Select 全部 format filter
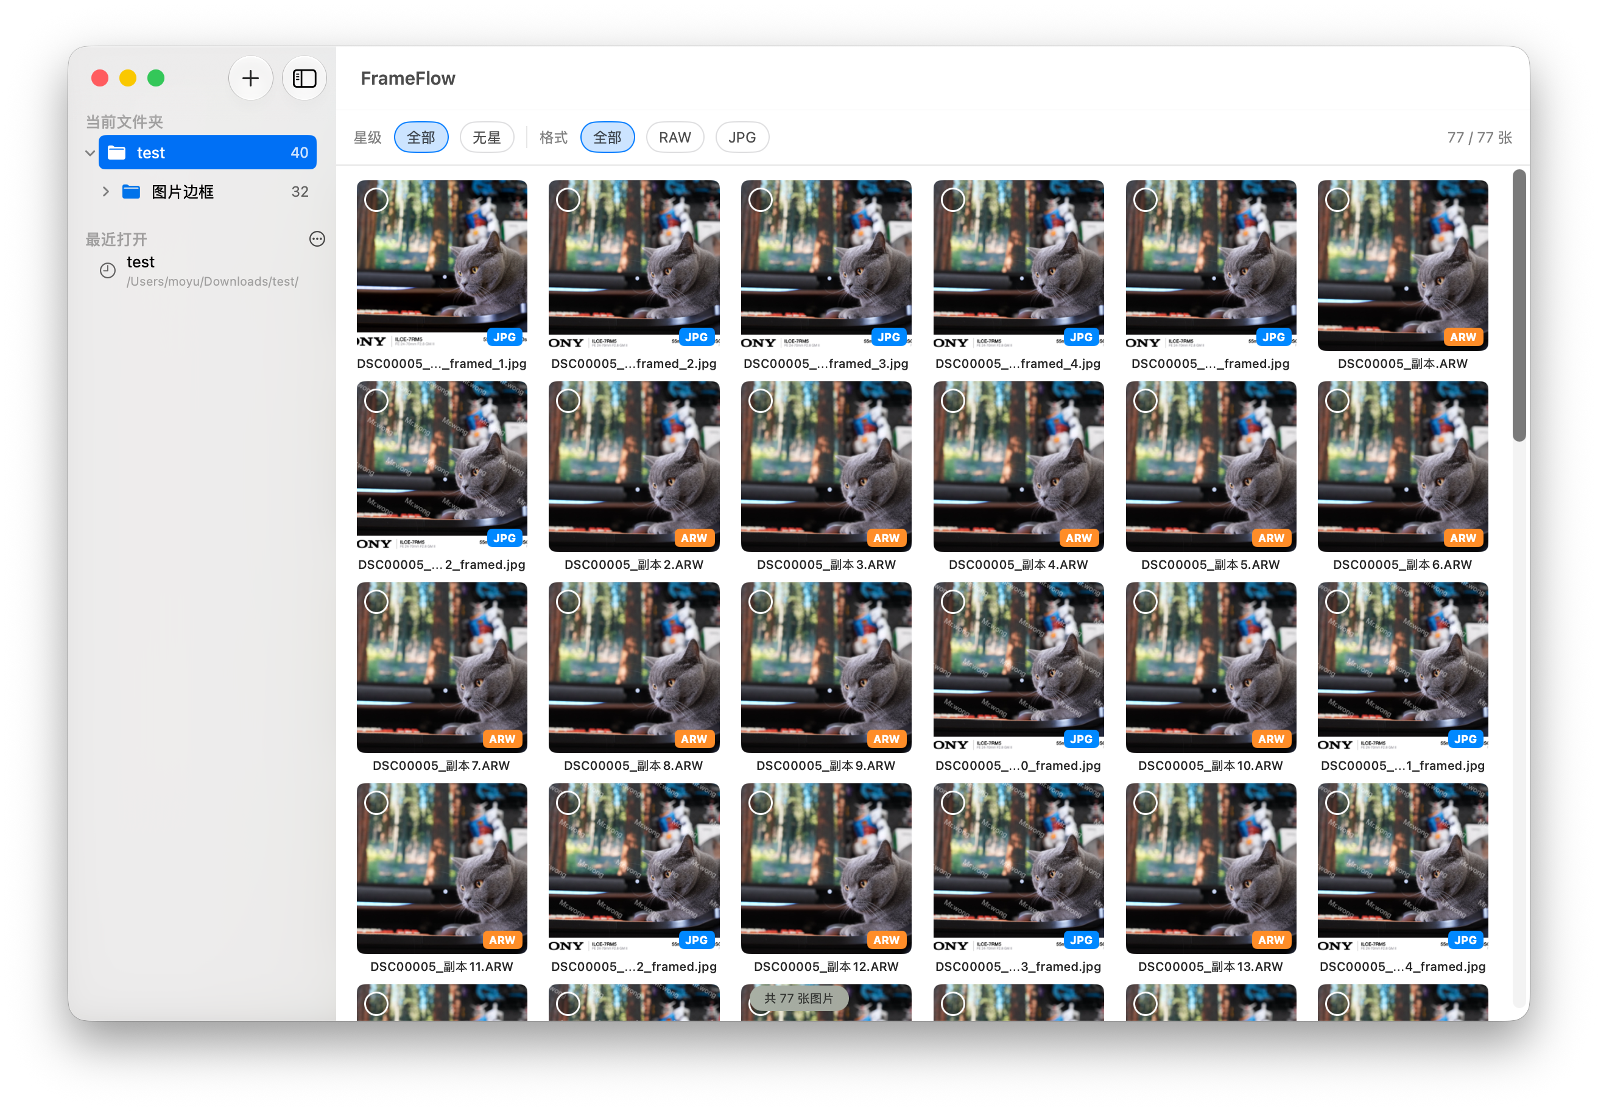1598x1111 pixels. click(608, 137)
